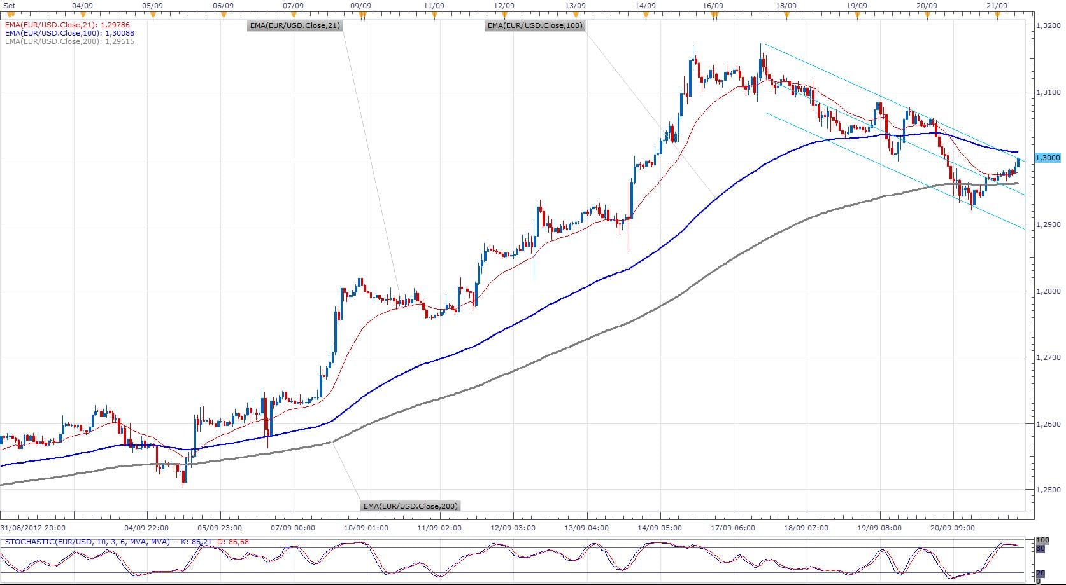The height and width of the screenshot is (585, 1066).
Task: Click the 31/08/2012 20:00 start time label
Action: (31, 527)
